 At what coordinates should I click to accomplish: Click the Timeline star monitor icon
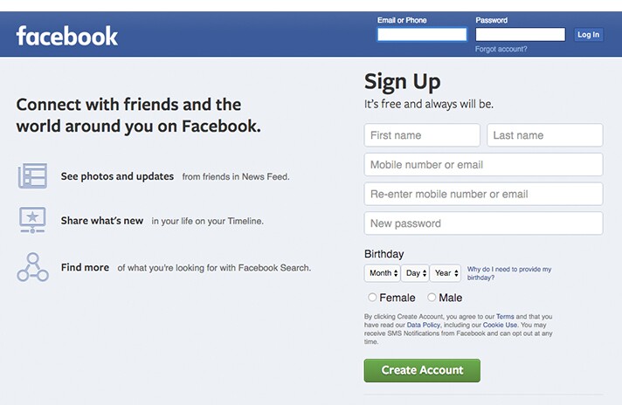point(32,220)
